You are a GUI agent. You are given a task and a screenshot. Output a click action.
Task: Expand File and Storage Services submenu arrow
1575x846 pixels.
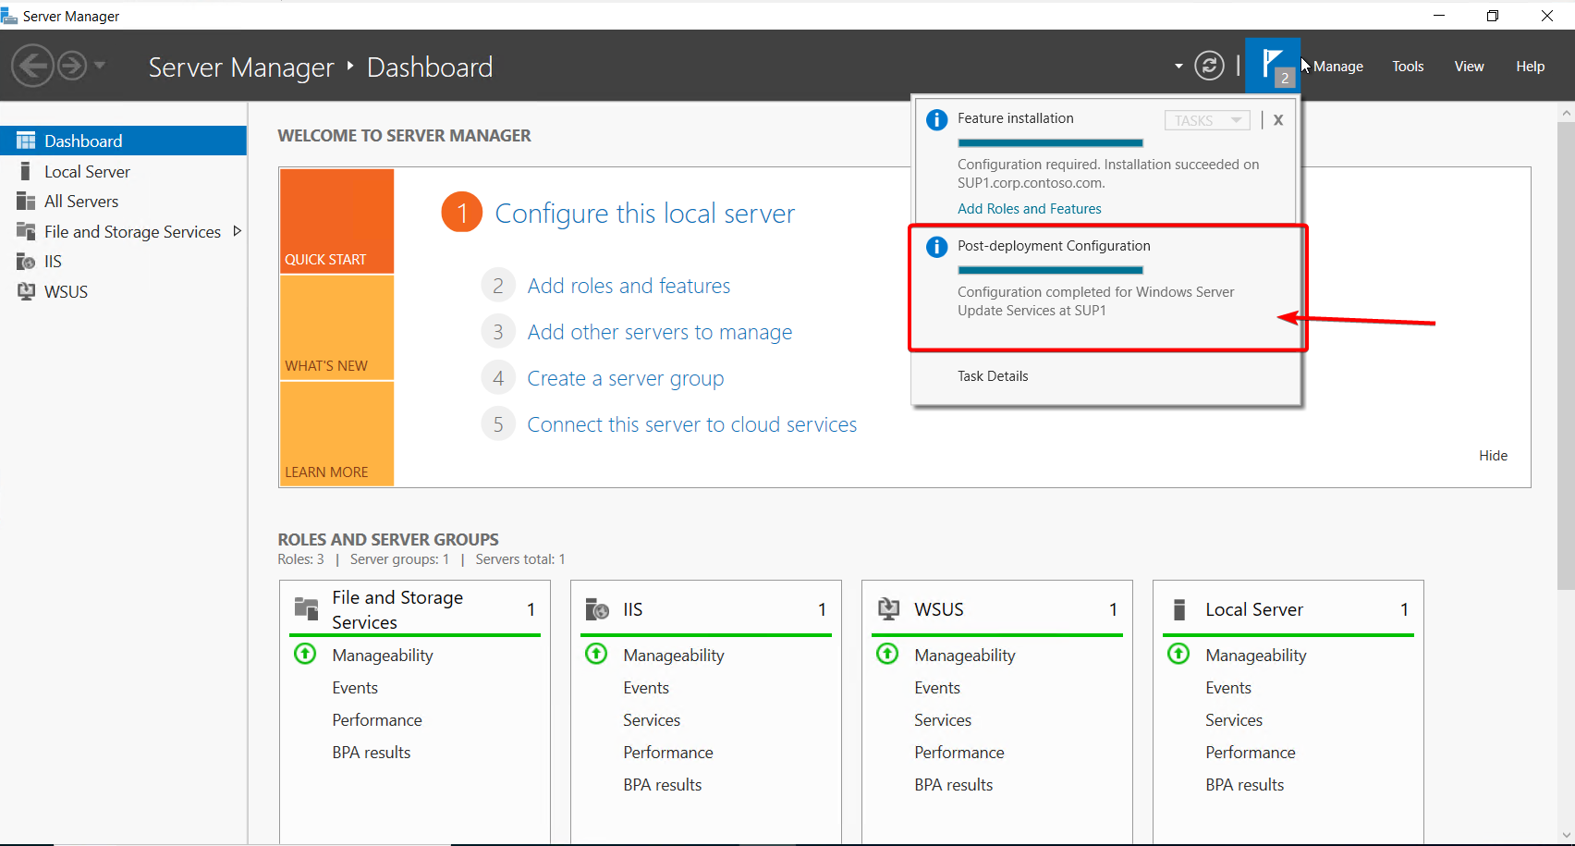(x=237, y=231)
